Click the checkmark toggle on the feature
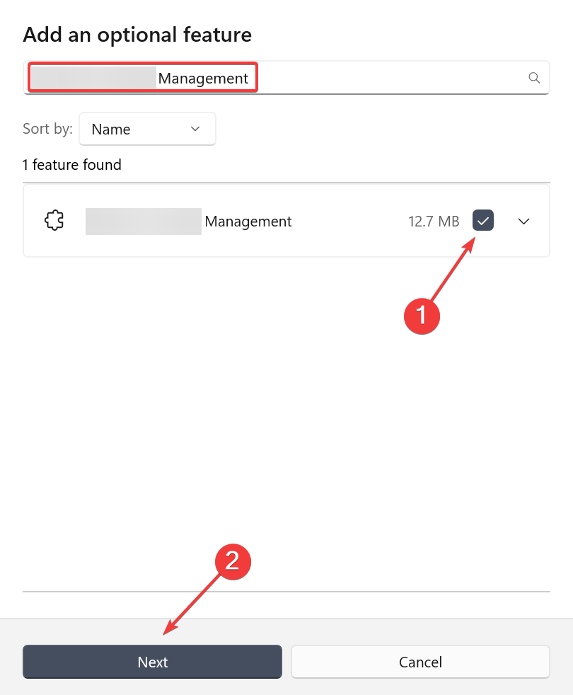Viewport: 573px width, 695px height. click(x=483, y=221)
